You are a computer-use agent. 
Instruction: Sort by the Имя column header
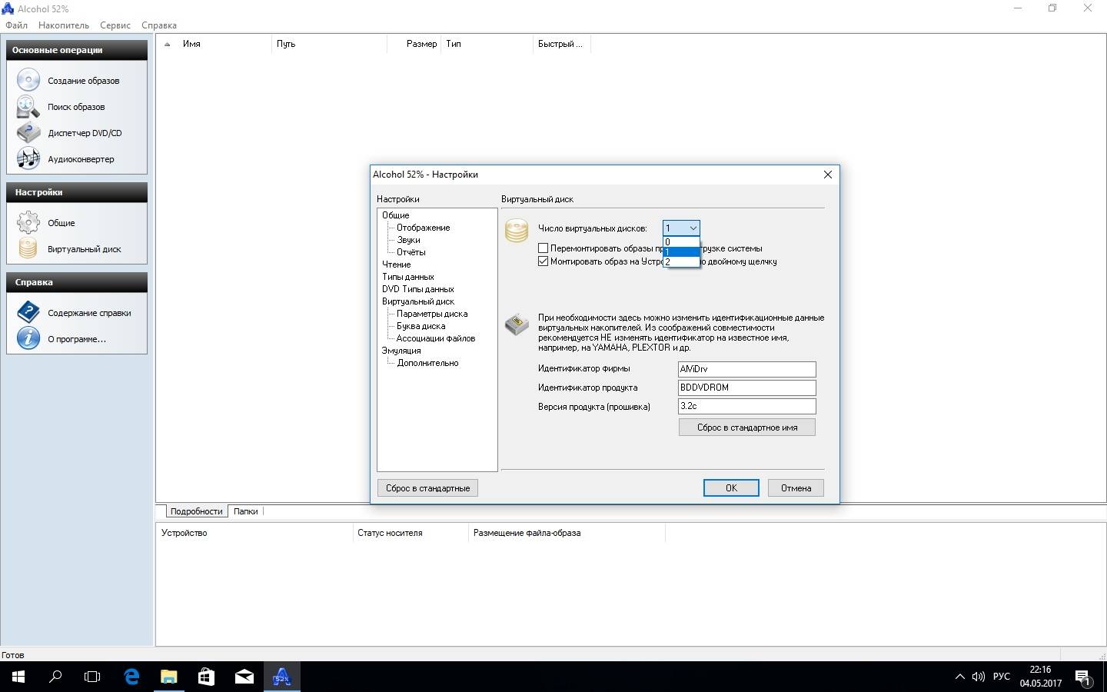[215, 44]
